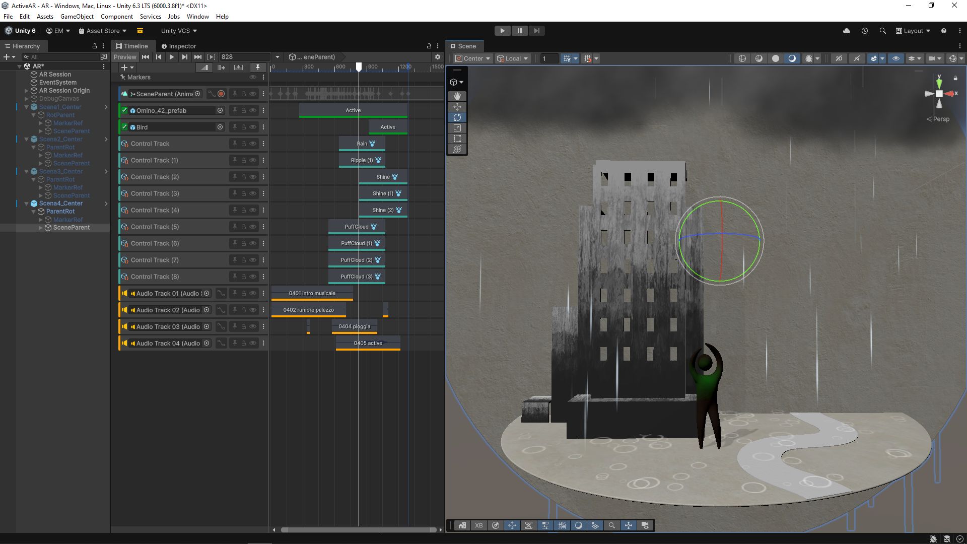967x544 pixels.
Task: Click the Unity Play button
Action: (x=502, y=31)
